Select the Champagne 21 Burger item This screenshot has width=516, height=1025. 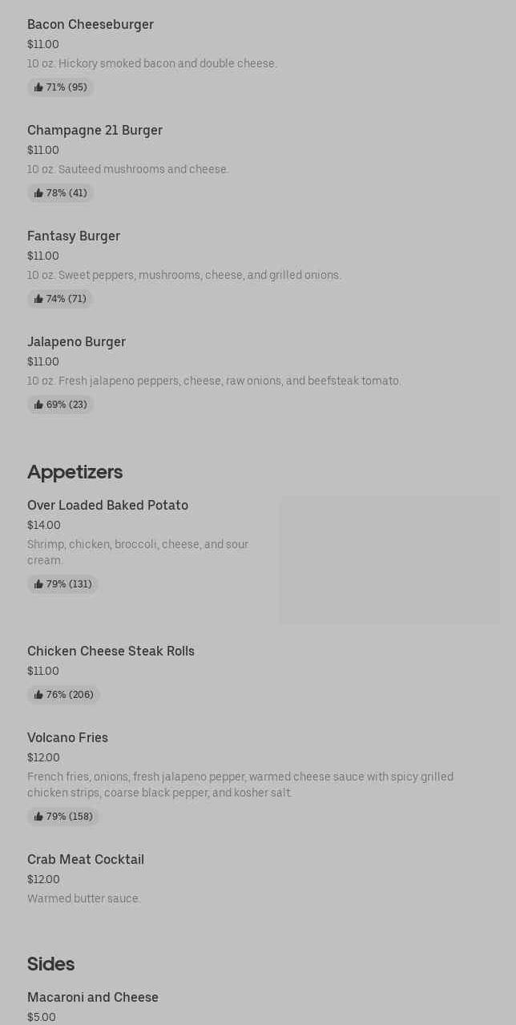point(95,131)
